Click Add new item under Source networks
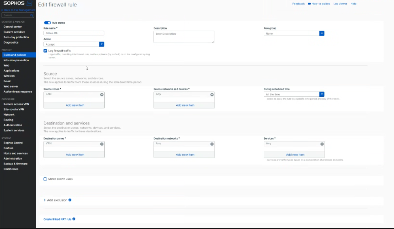Image resolution: width=394 pixels, height=229 pixels. click(185, 105)
